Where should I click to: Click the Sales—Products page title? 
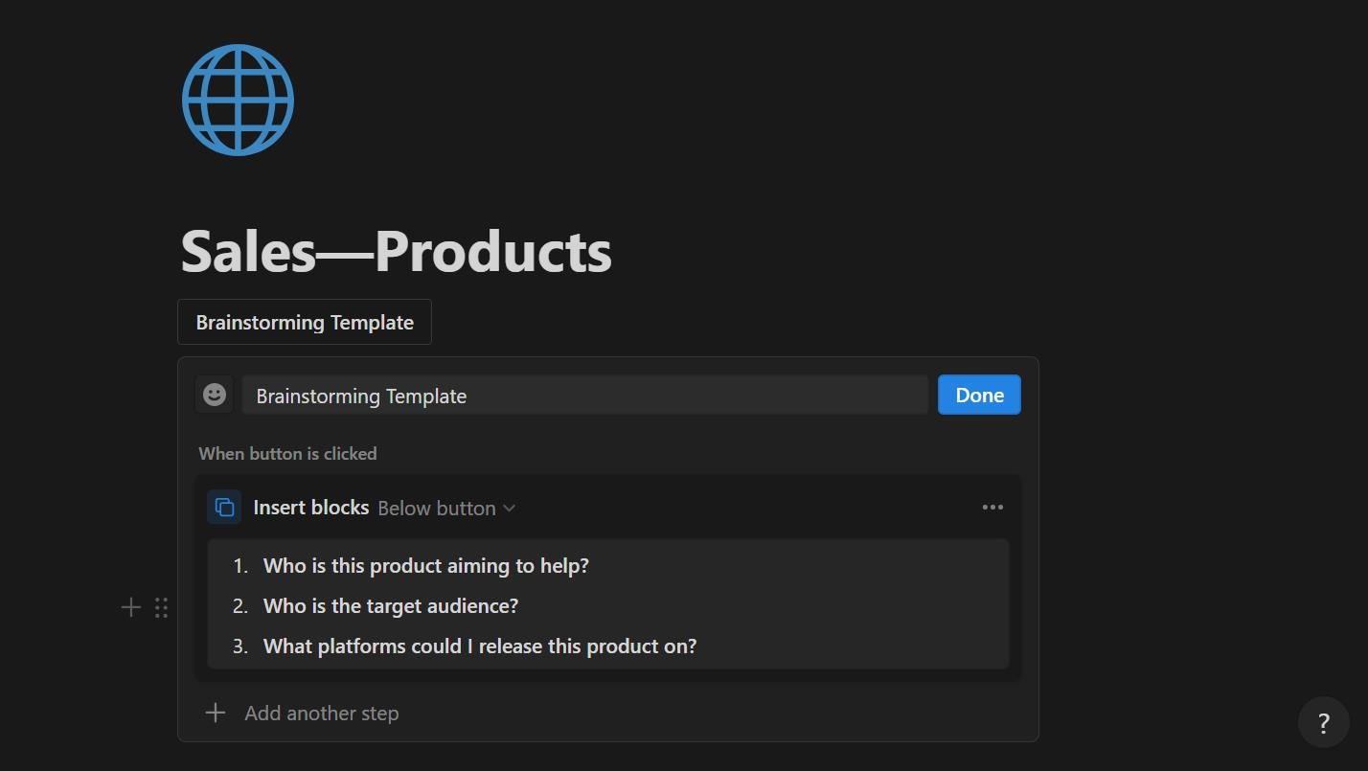(396, 251)
